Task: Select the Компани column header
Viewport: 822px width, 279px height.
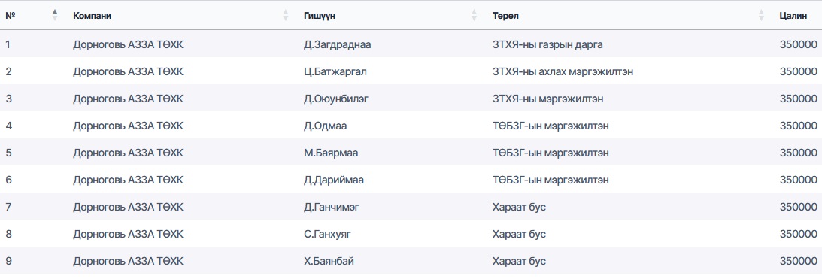Action: 93,16
